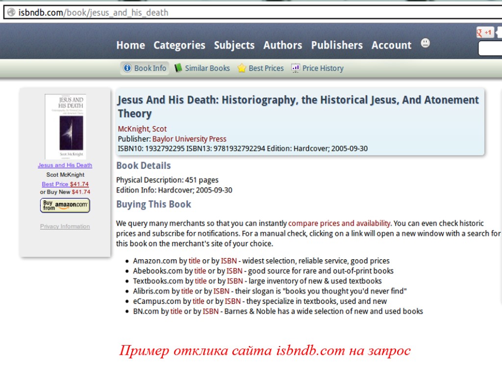Click the search input field at top right
Viewport: 502px width, 377px height.
[490, 49]
